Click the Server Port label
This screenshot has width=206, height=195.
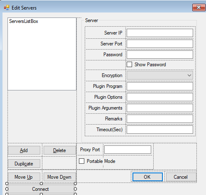111,44
